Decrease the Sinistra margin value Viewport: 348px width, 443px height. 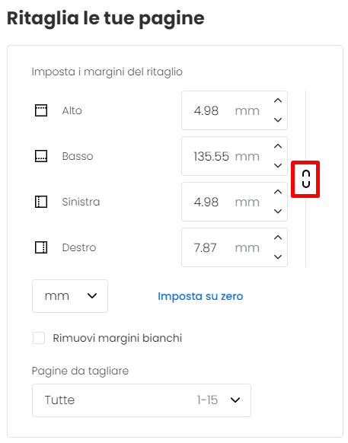click(x=278, y=212)
